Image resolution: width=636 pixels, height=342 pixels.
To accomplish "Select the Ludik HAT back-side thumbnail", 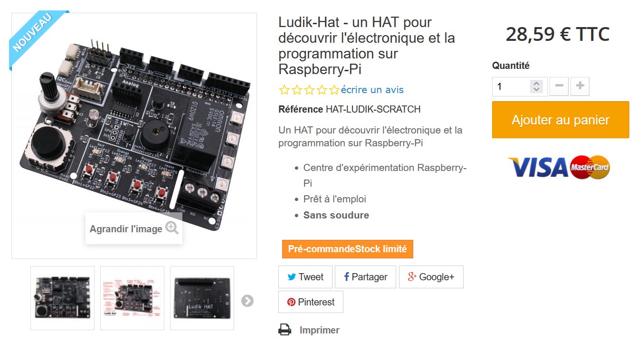I will 202,298.
